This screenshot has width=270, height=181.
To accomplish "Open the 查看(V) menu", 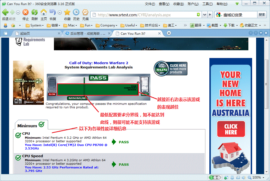I will pos(164,4).
